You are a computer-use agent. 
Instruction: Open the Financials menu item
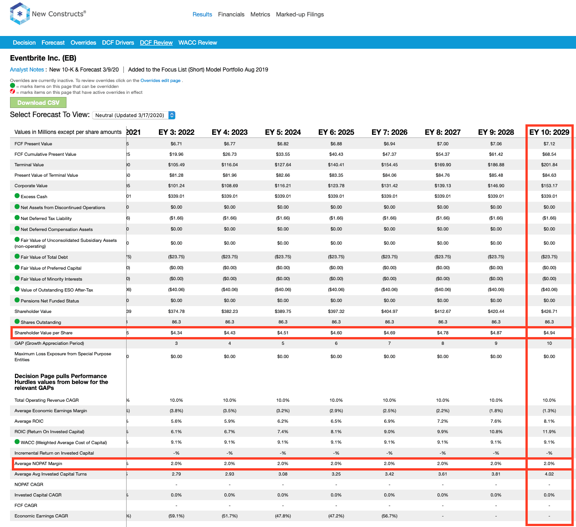231,15
